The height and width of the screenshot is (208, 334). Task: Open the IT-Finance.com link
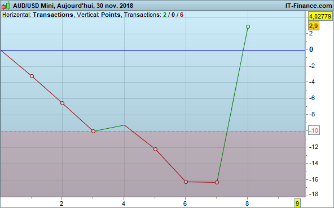point(309,6)
